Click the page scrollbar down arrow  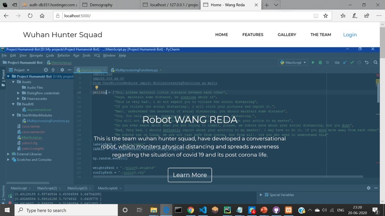pyautogui.click(x=382, y=201)
